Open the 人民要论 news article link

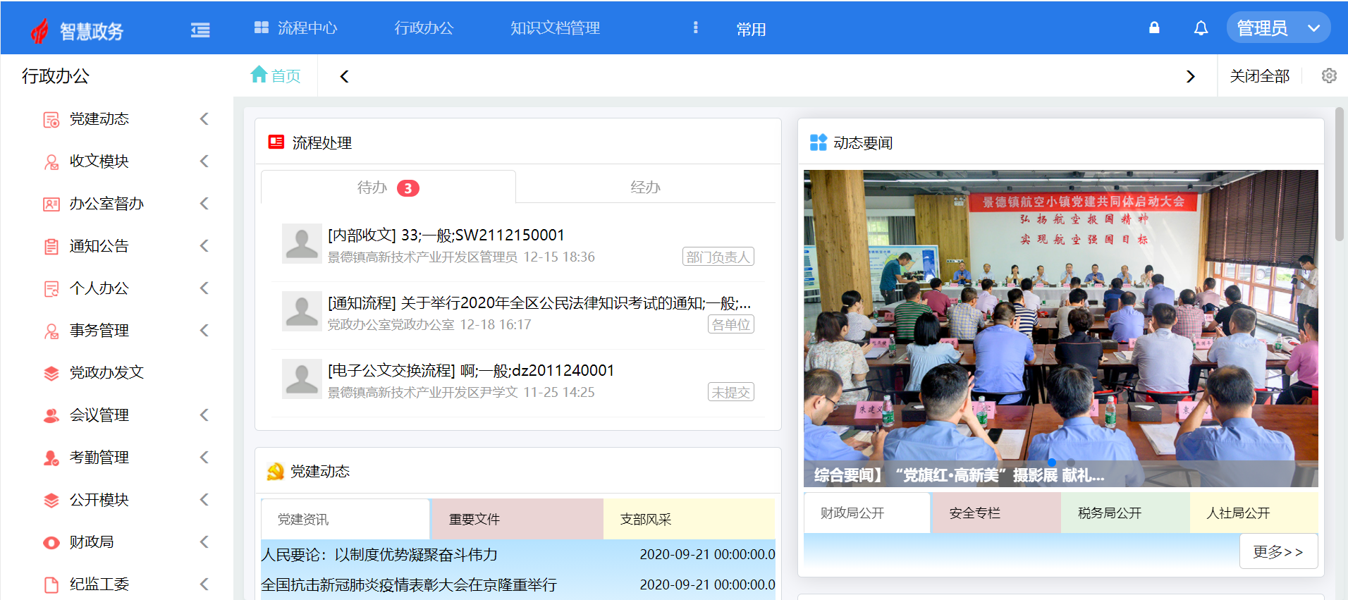[379, 555]
